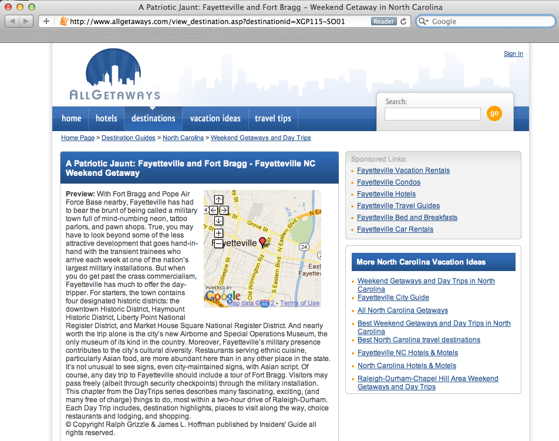Click the browser Forward arrow button
Image resolution: width=559 pixels, height=441 pixels.
26,21
